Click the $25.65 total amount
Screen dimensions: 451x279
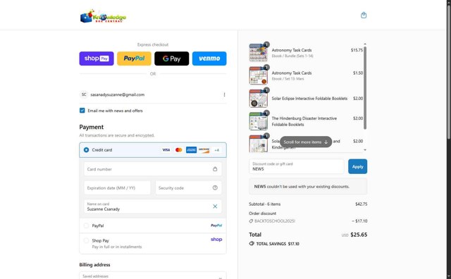(x=359, y=235)
